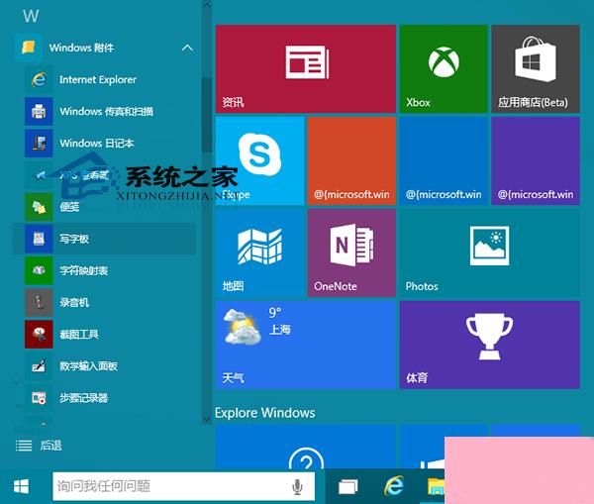This screenshot has height=504, width=594.
Task: Open File Explorer on the taskbar
Action: click(436, 486)
